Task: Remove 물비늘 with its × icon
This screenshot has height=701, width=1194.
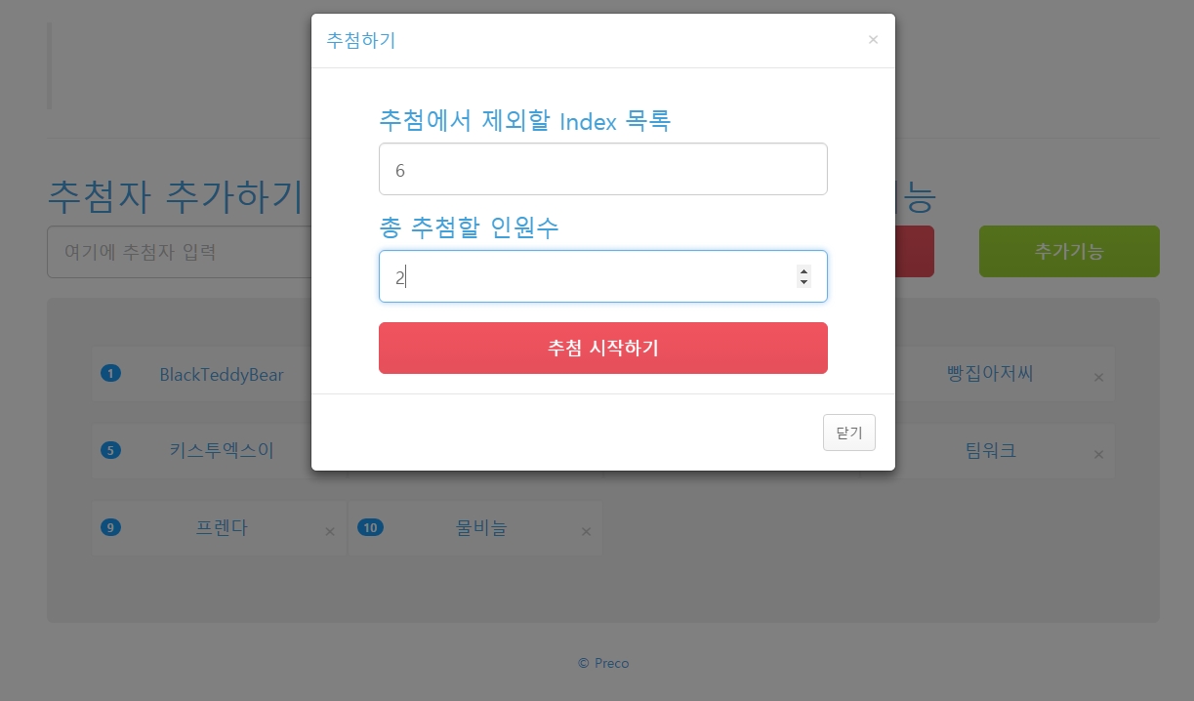Action: click(586, 531)
